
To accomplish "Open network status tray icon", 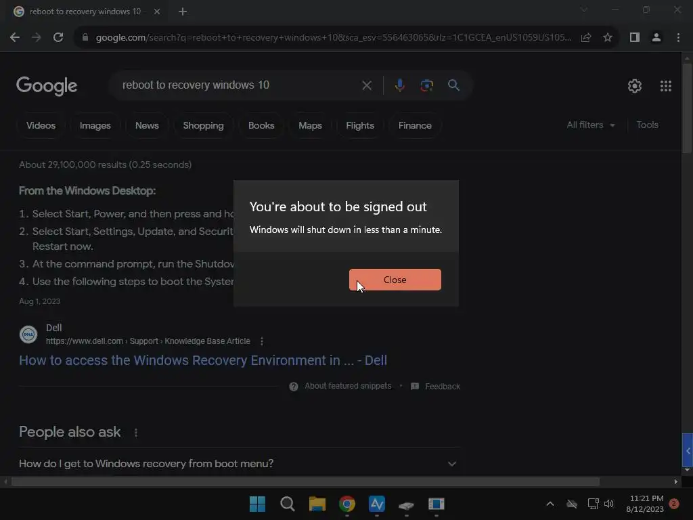I will point(593,504).
